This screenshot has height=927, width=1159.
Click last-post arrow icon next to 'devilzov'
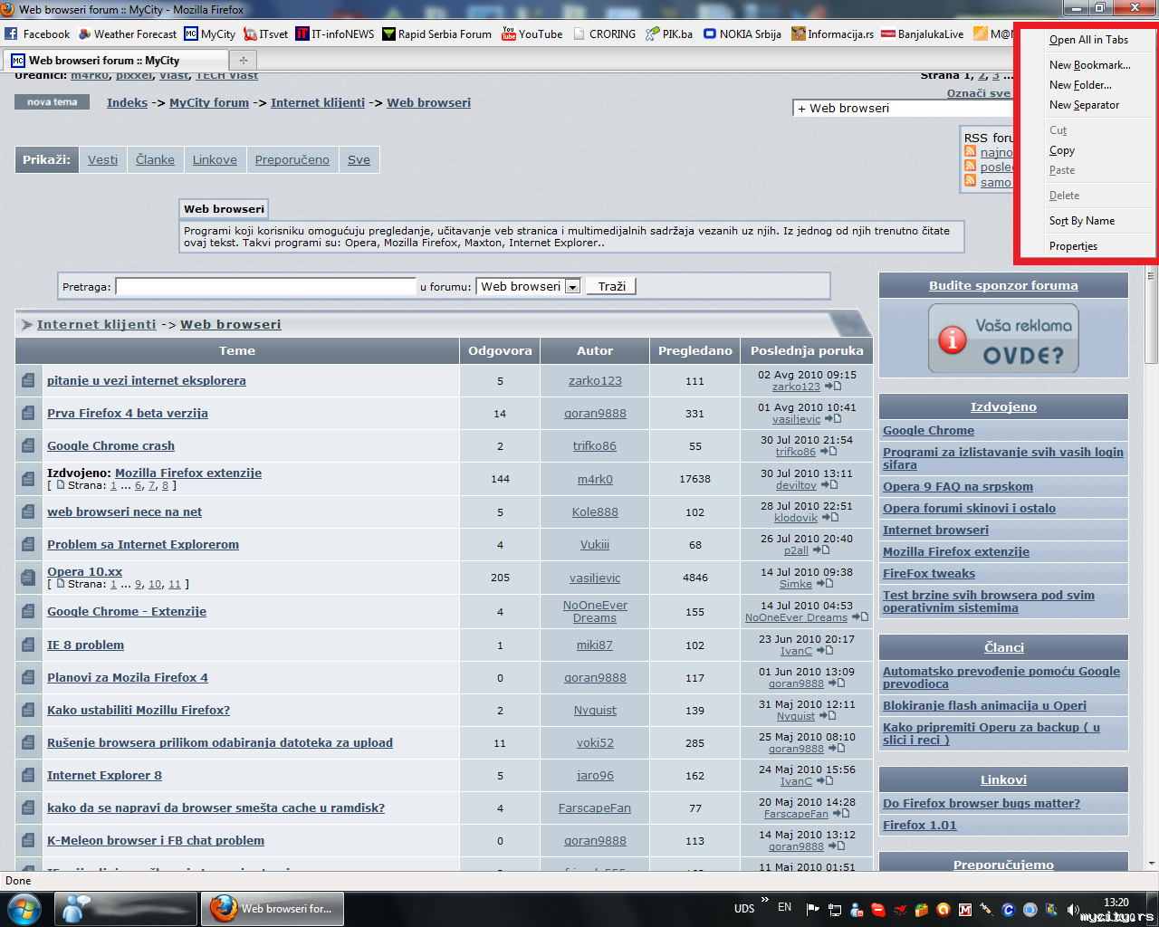point(829,485)
